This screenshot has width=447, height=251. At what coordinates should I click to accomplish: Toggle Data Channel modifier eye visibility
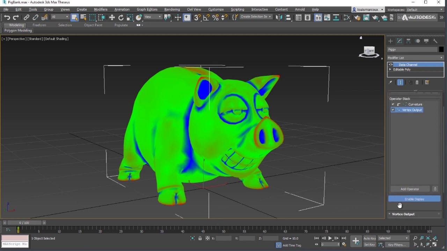391,64
